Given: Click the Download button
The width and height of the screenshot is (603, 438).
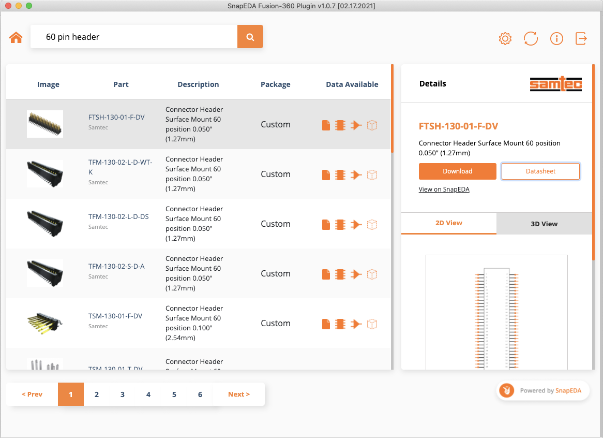Looking at the screenshot, I should (x=457, y=171).
